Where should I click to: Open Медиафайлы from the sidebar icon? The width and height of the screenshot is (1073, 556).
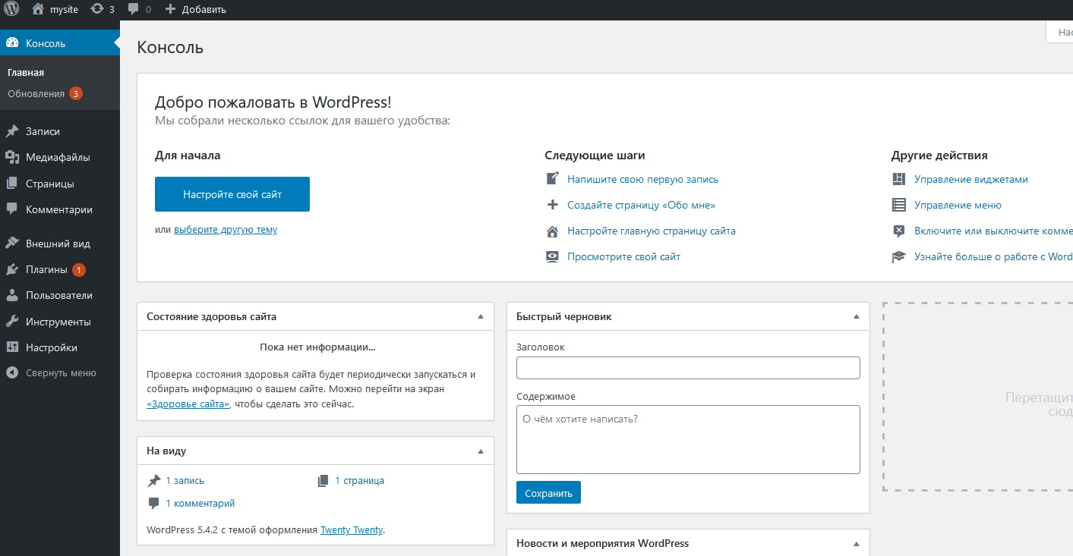coord(13,157)
